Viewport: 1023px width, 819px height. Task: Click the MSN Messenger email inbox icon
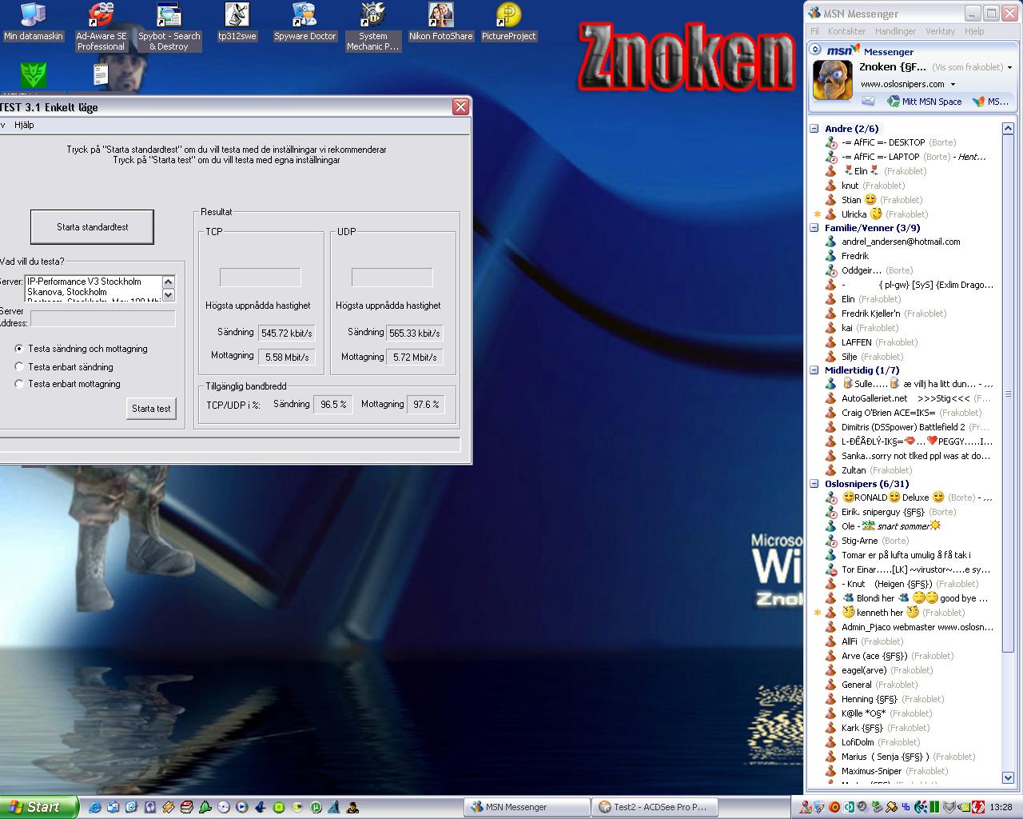click(868, 102)
